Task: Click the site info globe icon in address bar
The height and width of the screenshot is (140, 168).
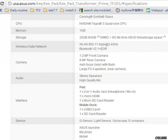Action: (10, 4)
